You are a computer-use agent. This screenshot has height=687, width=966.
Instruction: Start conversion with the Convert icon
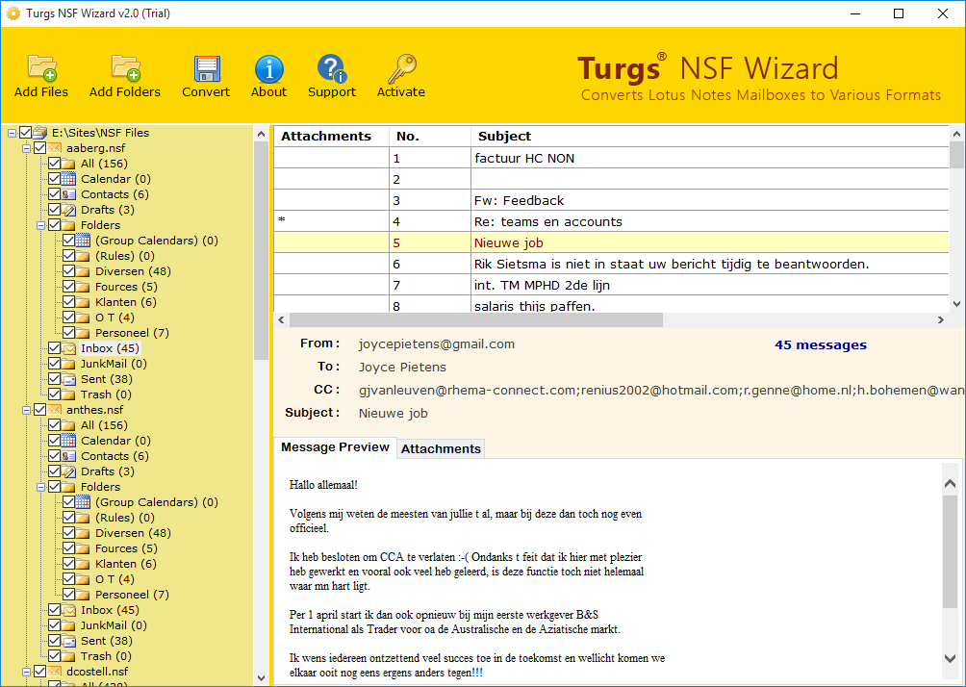[207, 68]
